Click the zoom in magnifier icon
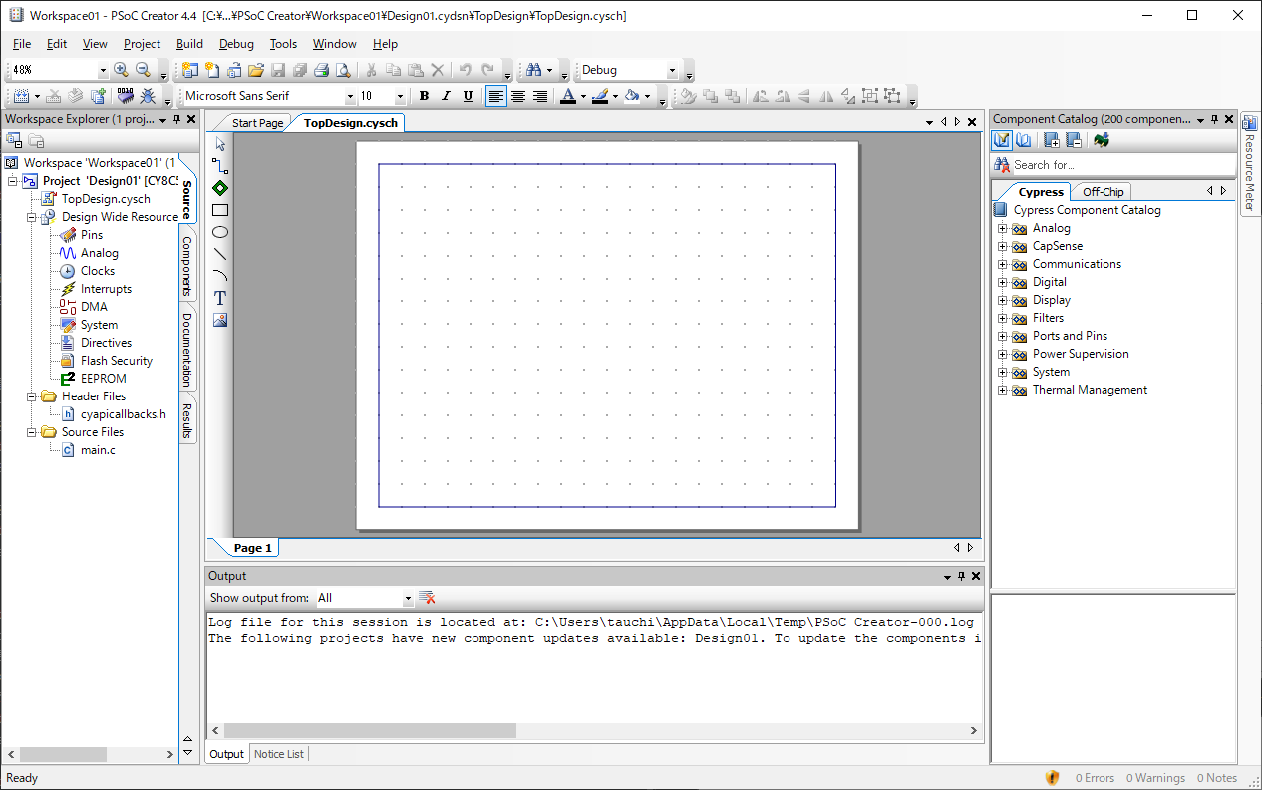1262x790 pixels. [x=121, y=70]
